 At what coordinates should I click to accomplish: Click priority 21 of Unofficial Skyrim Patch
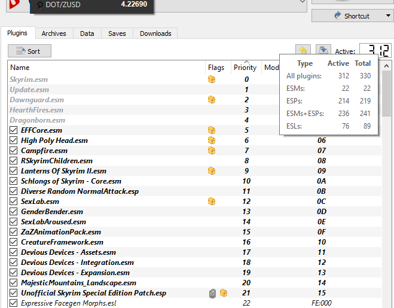pyautogui.click(x=246, y=293)
